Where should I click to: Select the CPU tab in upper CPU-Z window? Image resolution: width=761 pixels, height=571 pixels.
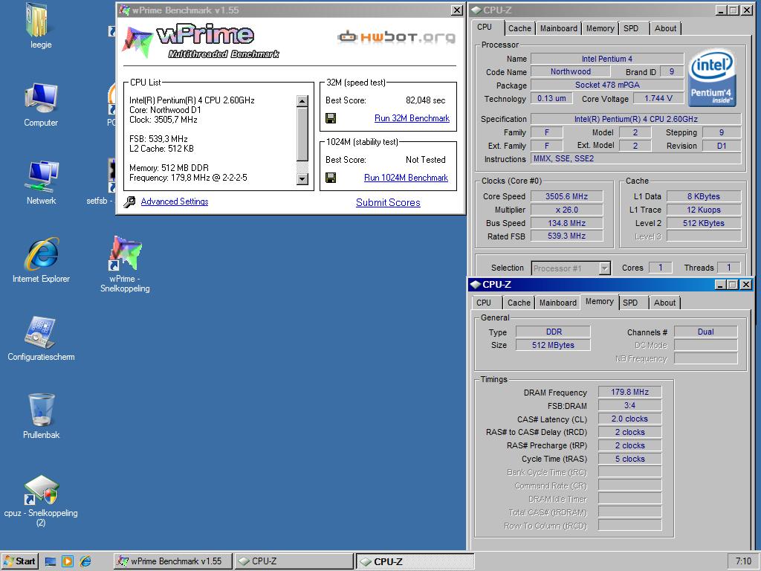488,28
